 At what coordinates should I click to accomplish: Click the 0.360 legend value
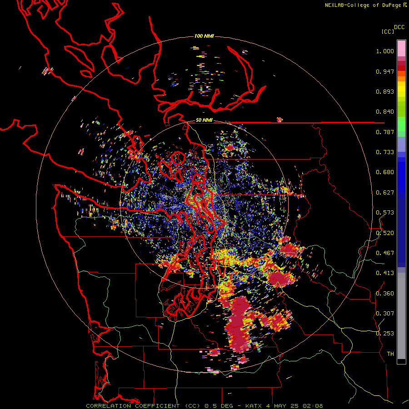click(385, 294)
